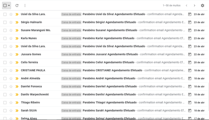Refresh the inbox message list
Screen dimensions: 209x120
(17, 5)
